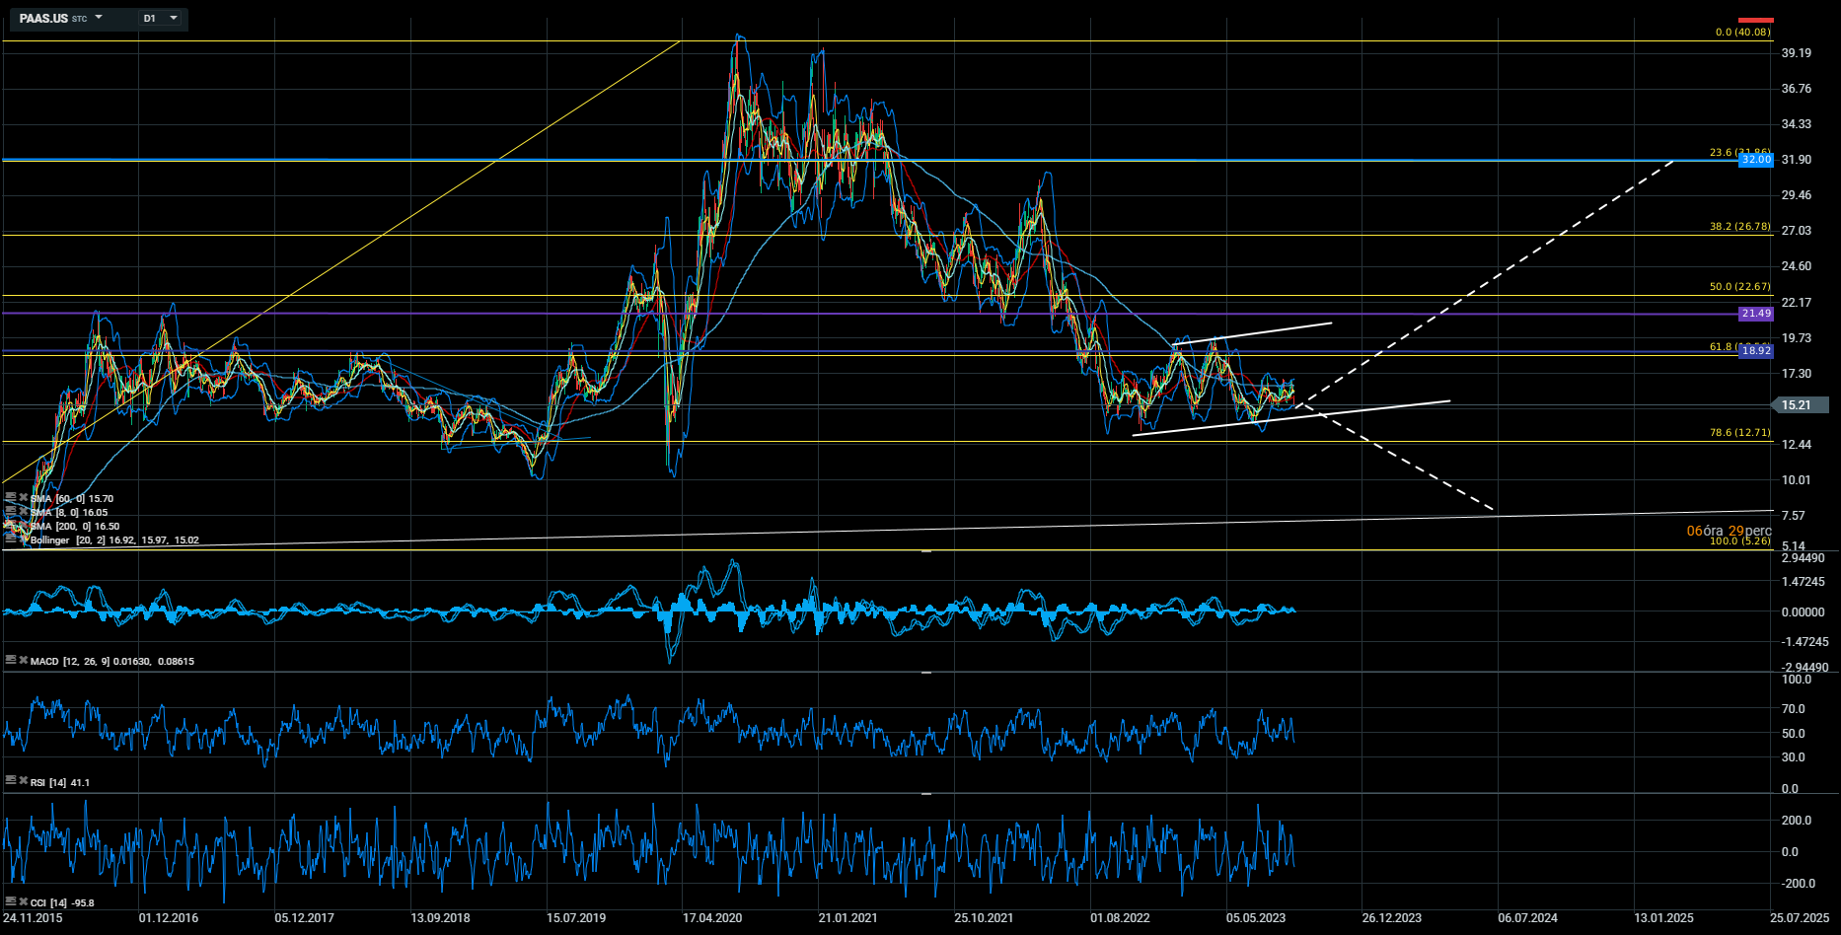Open the MACD indicator settings icon
This screenshot has width=1841, height=935.
[x=11, y=660]
